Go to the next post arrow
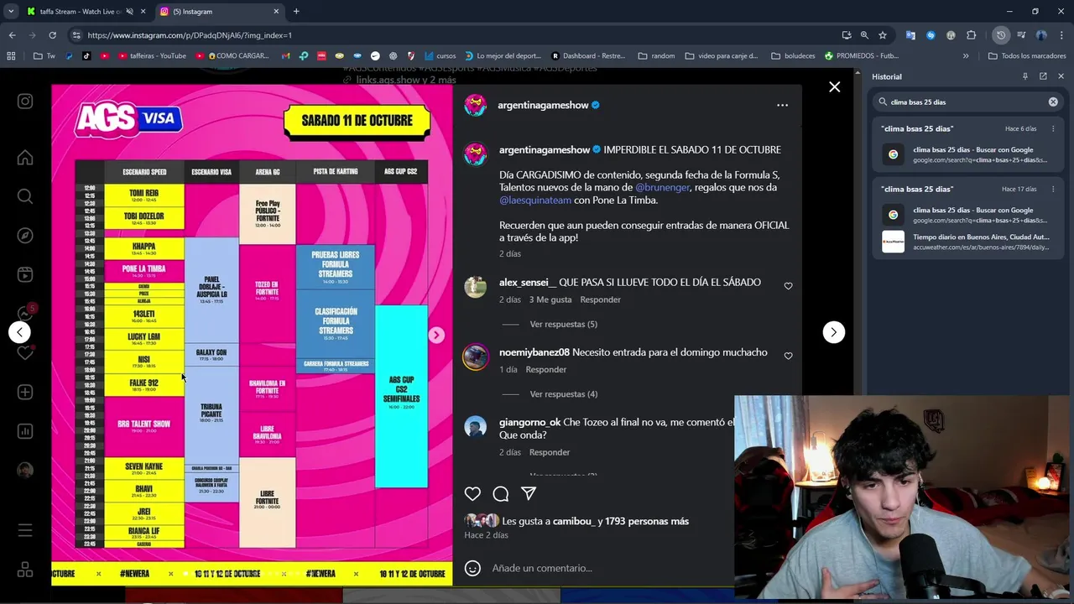The width and height of the screenshot is (1074, 604). 833,332
